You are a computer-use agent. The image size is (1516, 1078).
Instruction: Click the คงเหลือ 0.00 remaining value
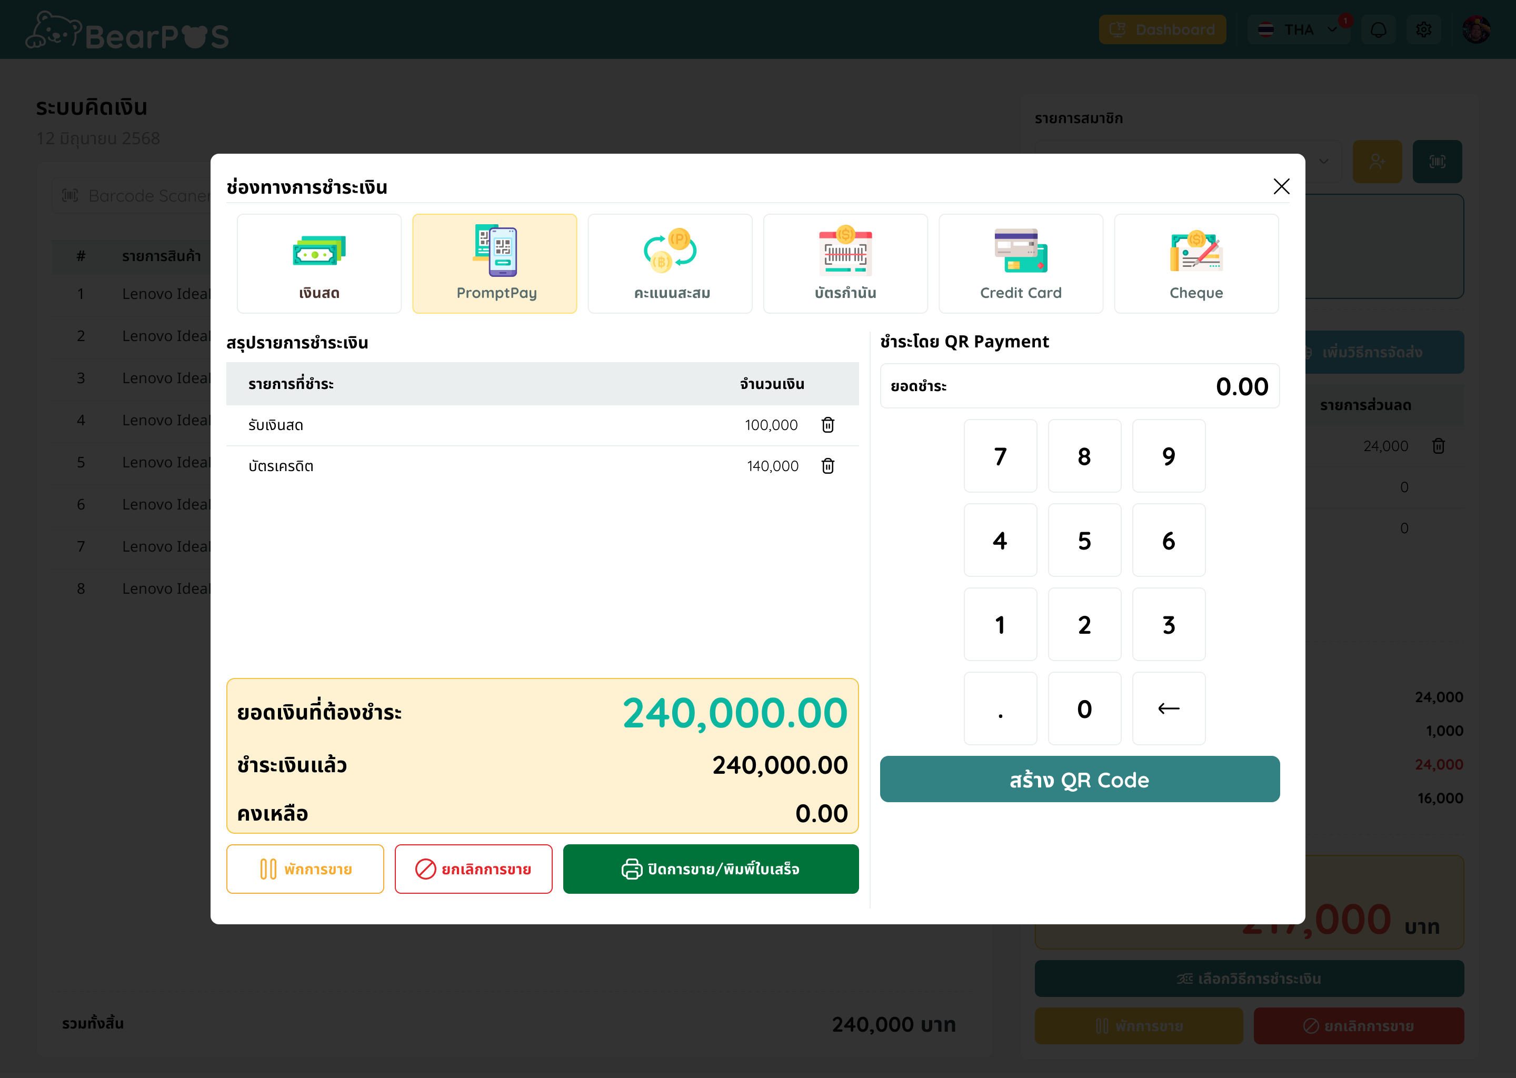click(822, 814)
